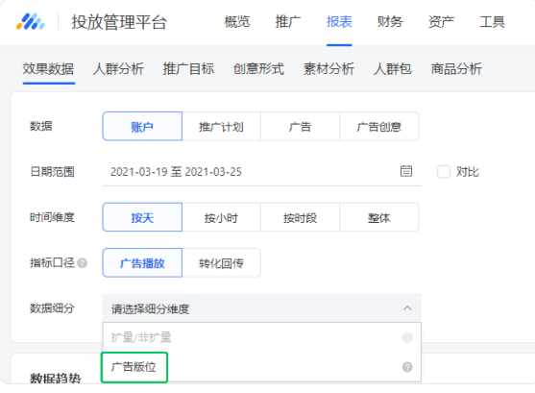The image size is (535, 393).
Task: Select 推广计划 data level
Action: coord(222,126)
